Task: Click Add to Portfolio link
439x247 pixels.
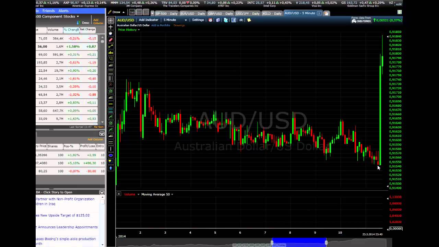Action: [x=161, y=25]
